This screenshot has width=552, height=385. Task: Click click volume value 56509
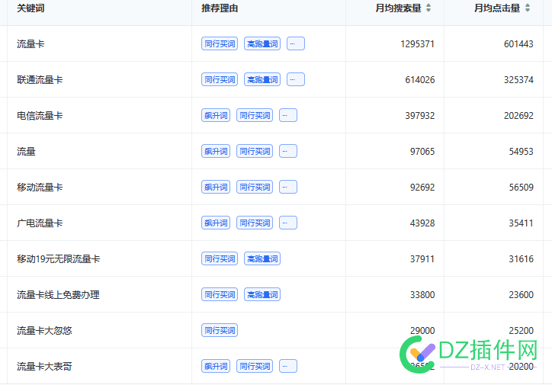pyautogui.click(x=522, y=188)
